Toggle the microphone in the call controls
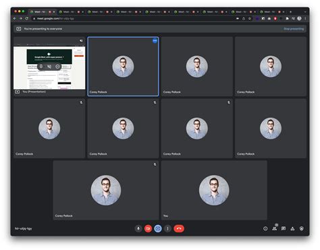The width and height of the screenshot is (320, 250). click(138, 228)
